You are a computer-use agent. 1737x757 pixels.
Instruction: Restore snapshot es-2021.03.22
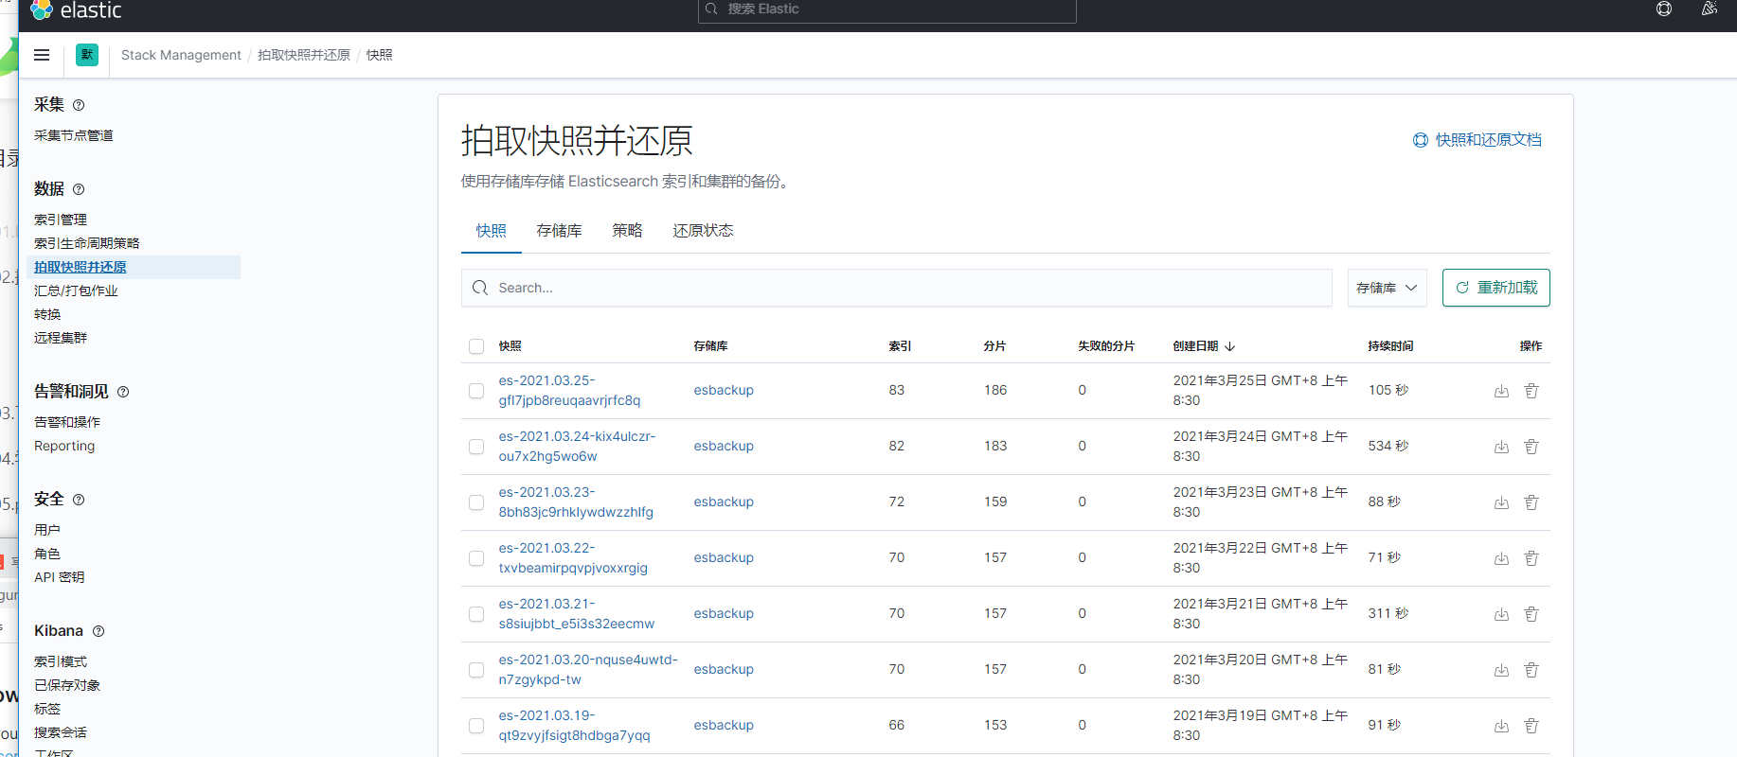click(x=1501, y=558)
